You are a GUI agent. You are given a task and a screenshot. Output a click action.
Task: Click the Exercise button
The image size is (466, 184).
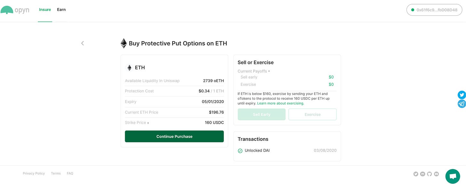[312, 114]
